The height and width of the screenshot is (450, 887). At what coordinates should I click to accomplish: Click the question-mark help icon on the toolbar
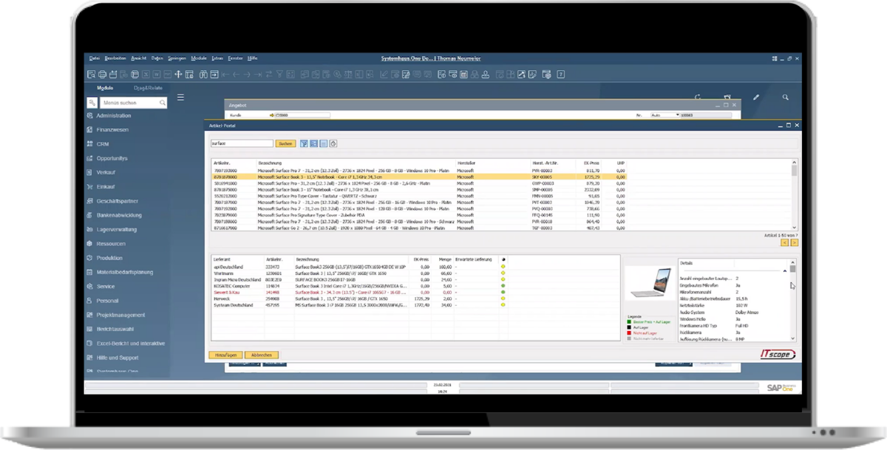point(563,74)
